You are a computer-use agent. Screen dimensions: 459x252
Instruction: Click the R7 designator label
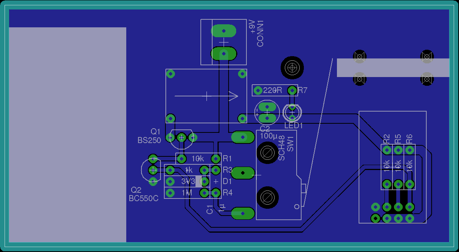tap(302, 90)
